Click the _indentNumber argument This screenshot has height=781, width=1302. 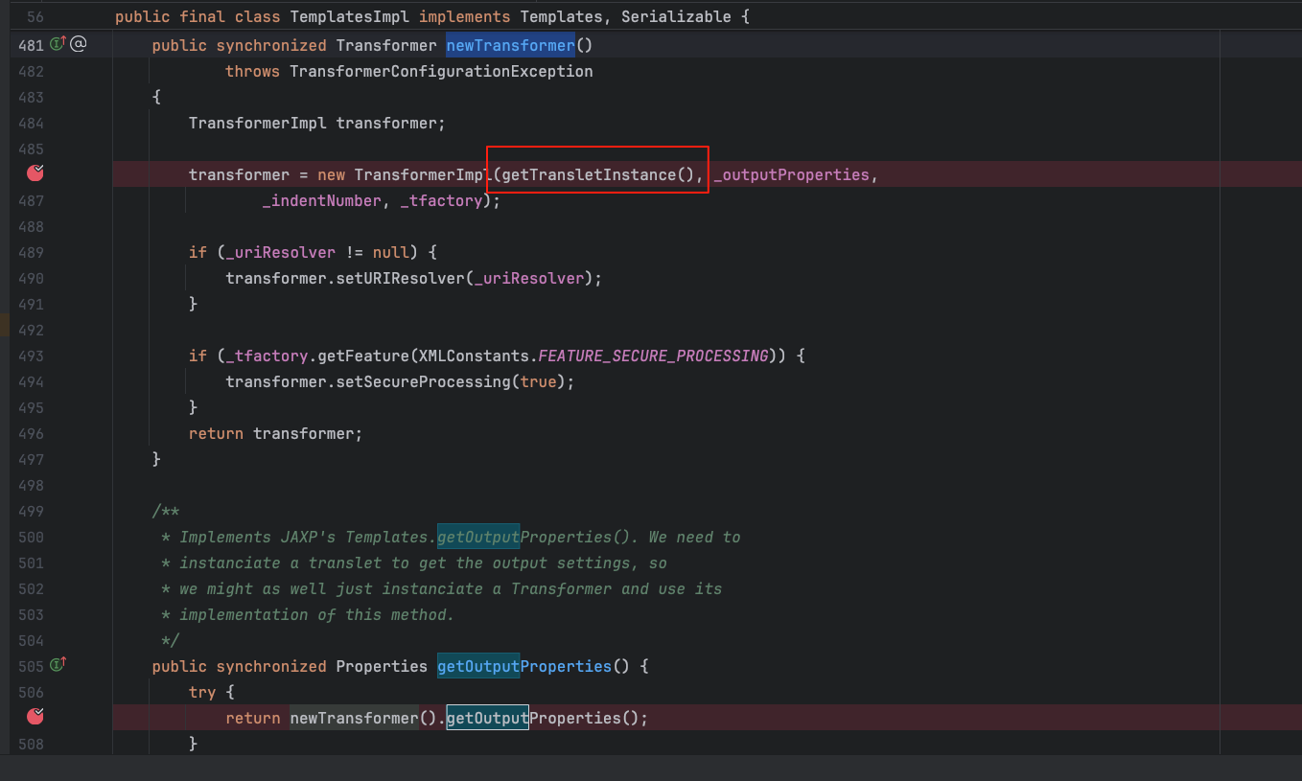pyautogui.click(x=322, y=200)
